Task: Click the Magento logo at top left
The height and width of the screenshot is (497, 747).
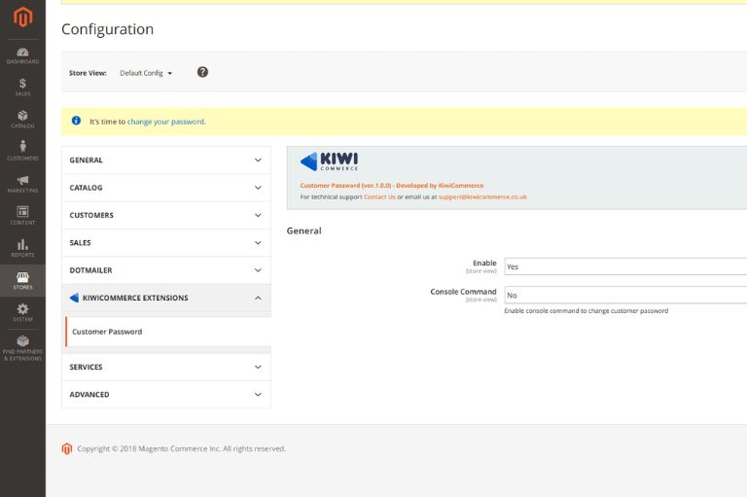Action: 22,17
